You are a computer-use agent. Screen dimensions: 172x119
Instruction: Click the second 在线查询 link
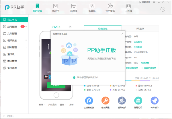tap(138, 47)
